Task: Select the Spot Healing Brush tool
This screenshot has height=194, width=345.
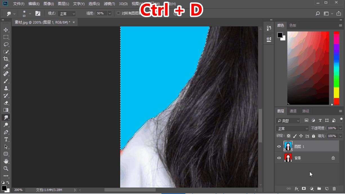Action: point(6,74)
